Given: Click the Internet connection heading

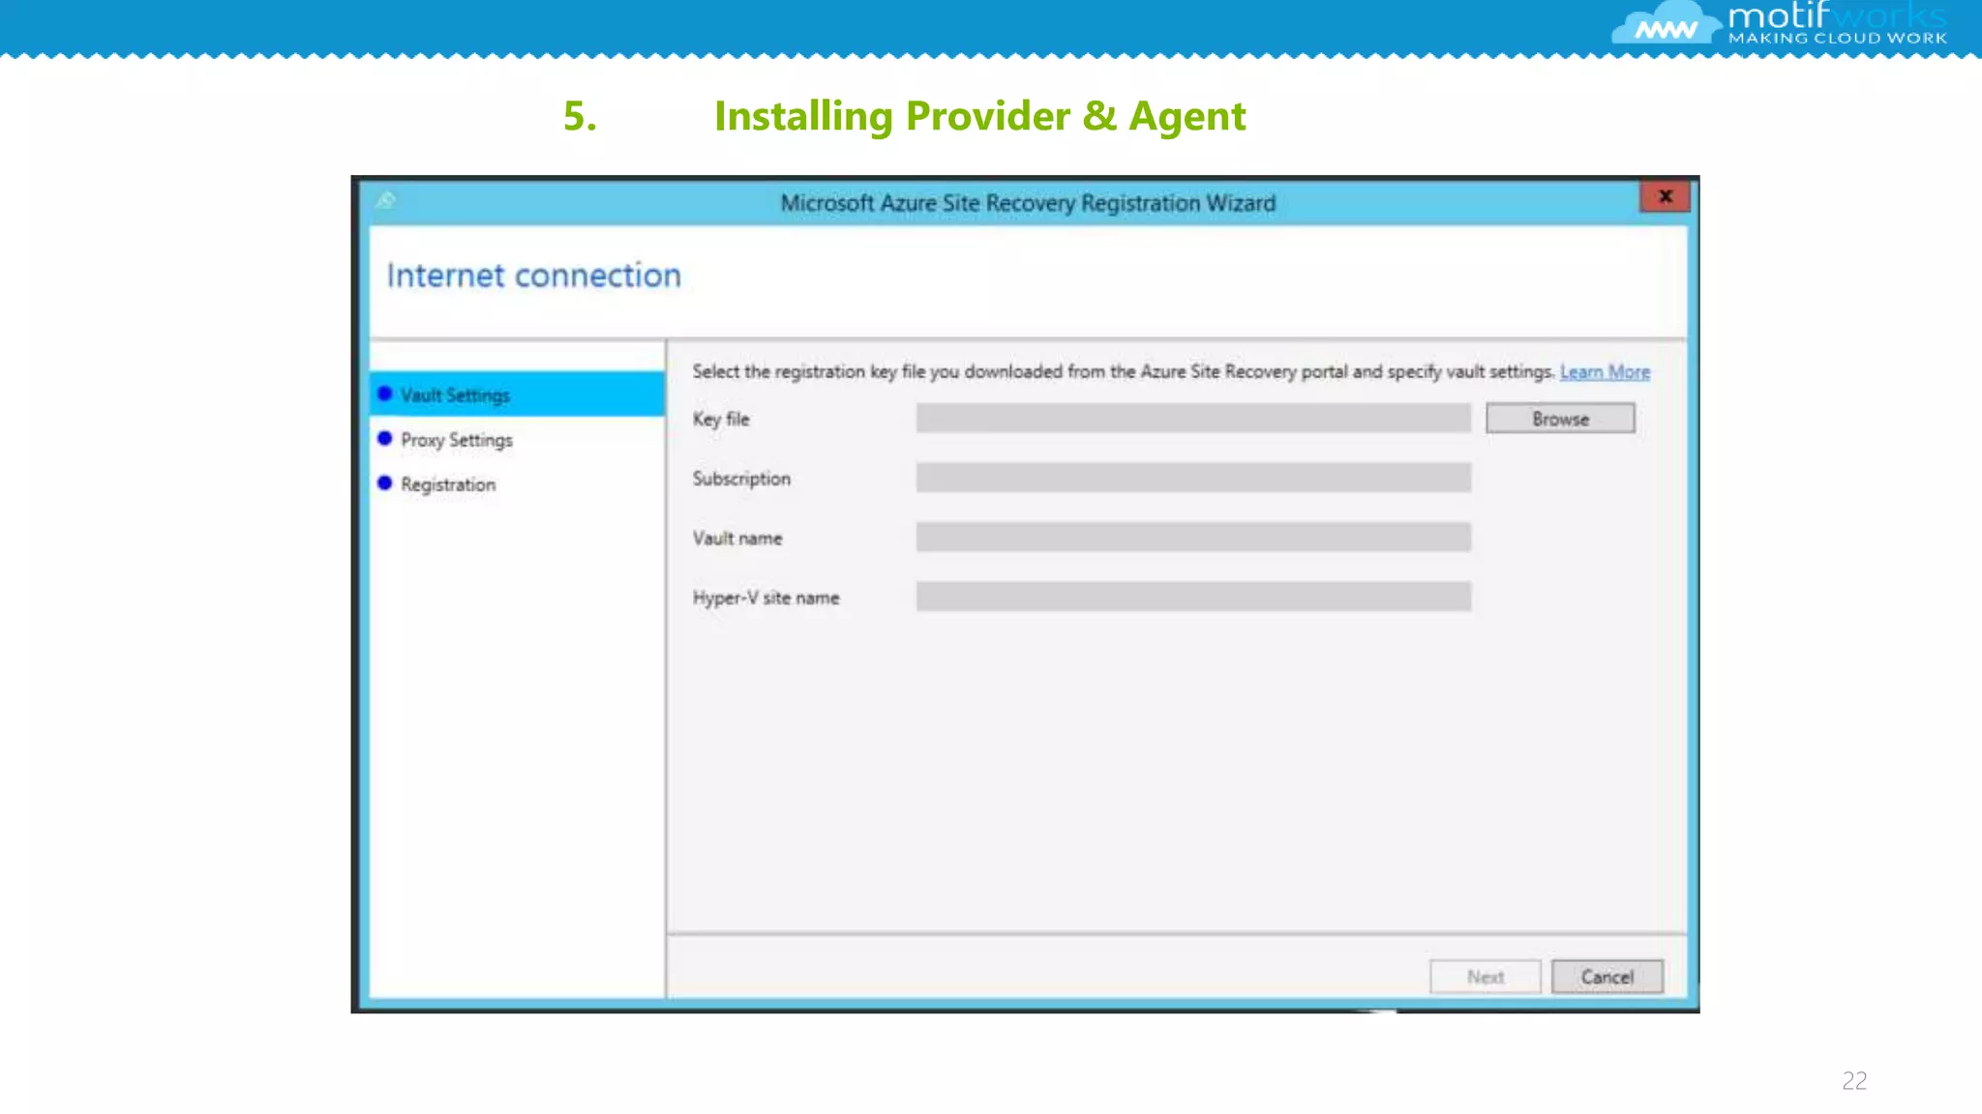Looking at the screenshot, I should (x=534, y=276).
